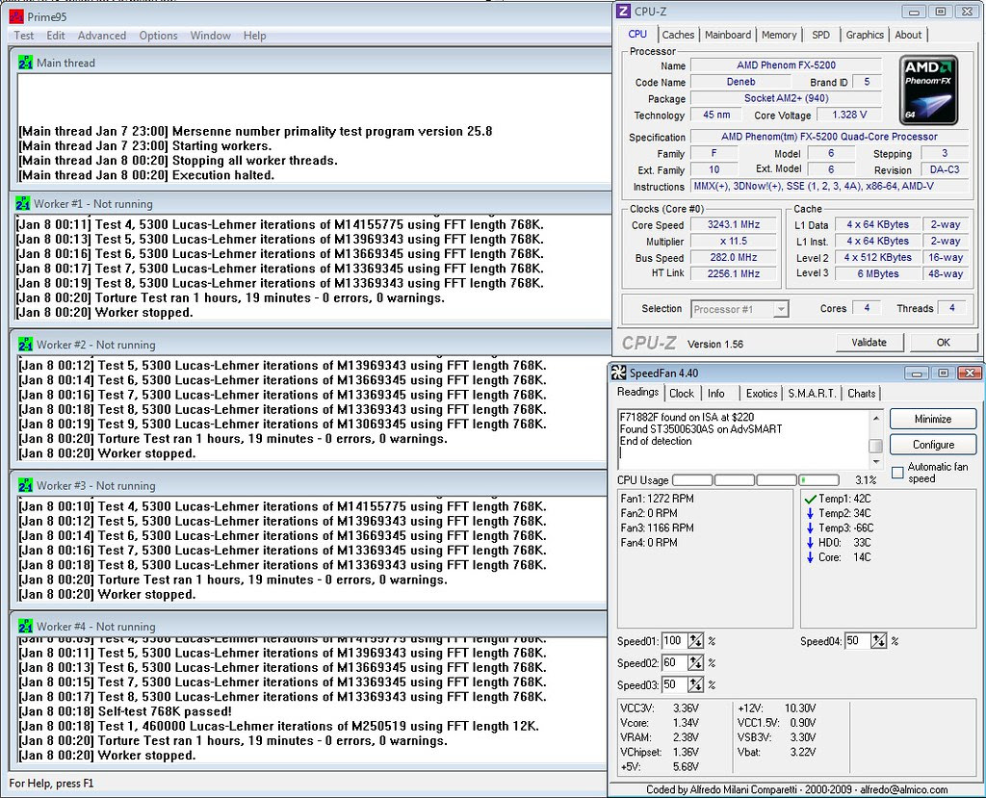The width and height of the screenshot is (986, 798).
Task: Click the green checkmark icon beside Temp1
Action: pos(810,499)
